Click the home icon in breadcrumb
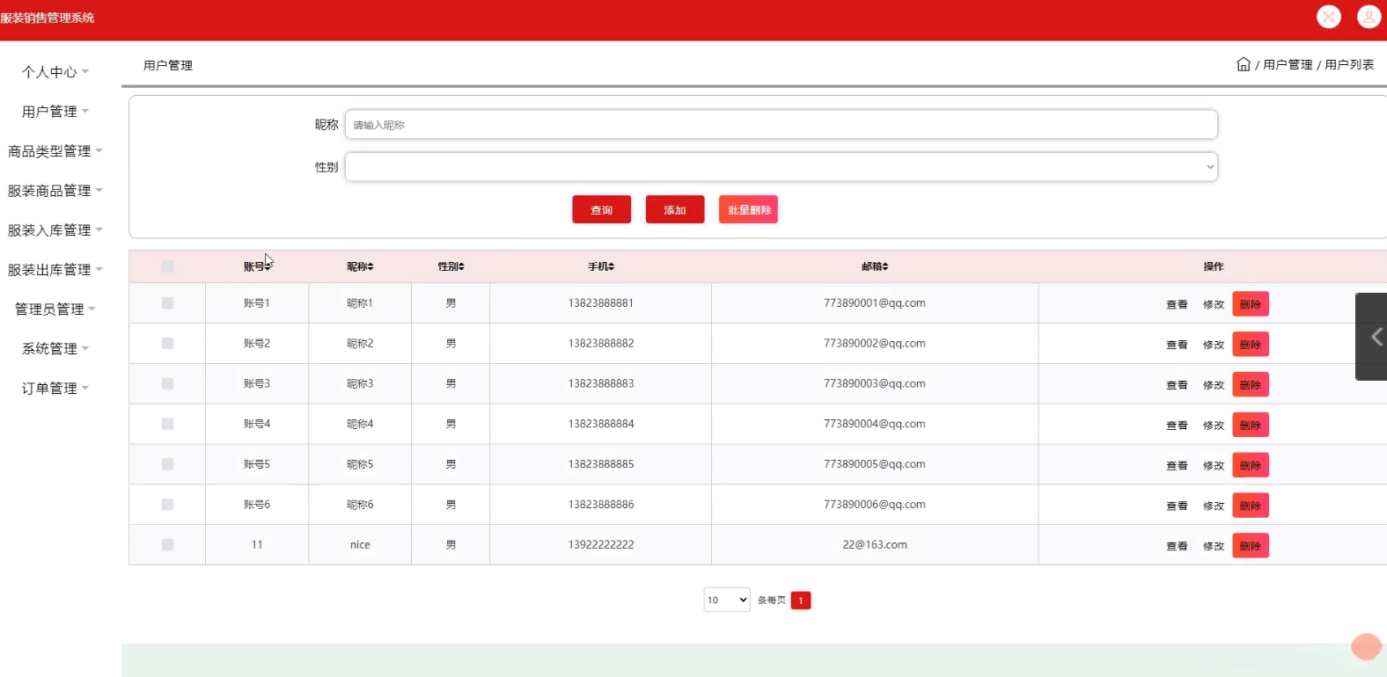The height and width of the screenshot is (677, 1387). click(x=1243, y=64)
